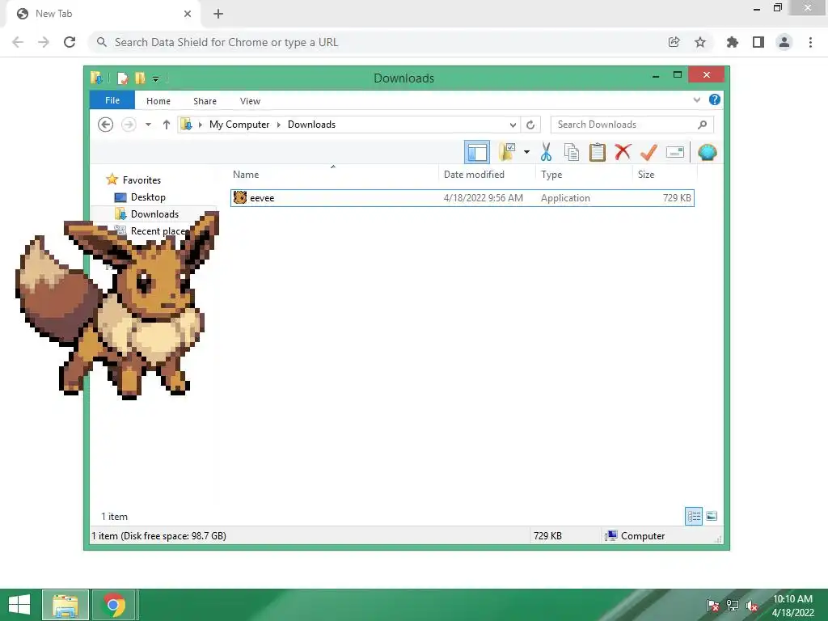This screenshot has height=621, width=828.
Task: Click Downloads in address breadcrumb
Action: 311,125
